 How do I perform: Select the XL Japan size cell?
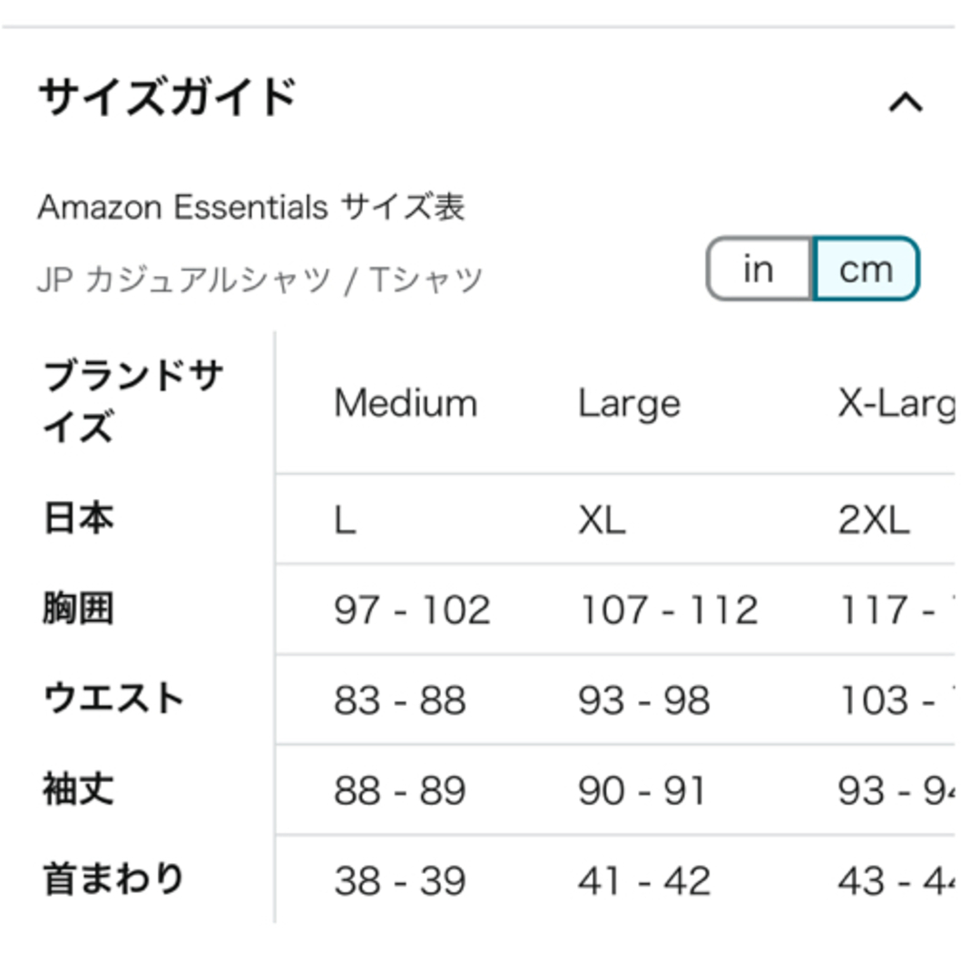[602, 520]
